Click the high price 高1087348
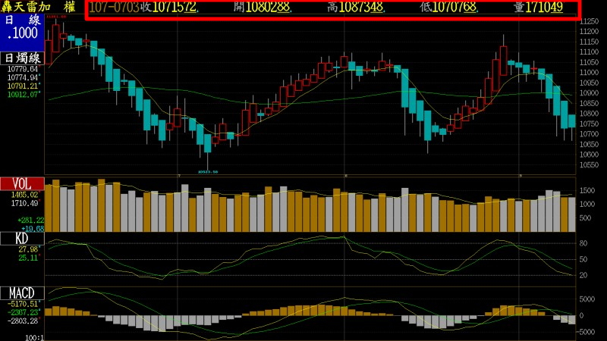This screenshot has height=341, width=607. click(356, 8)
